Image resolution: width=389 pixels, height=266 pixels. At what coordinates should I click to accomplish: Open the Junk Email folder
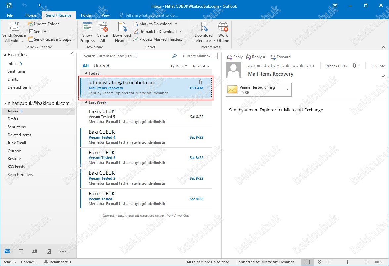tap(17, 143)
